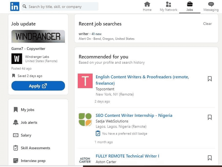Select the Jobs briefcase icon
The height and width of the screenshot is (167, 222).
coord(190,4)
